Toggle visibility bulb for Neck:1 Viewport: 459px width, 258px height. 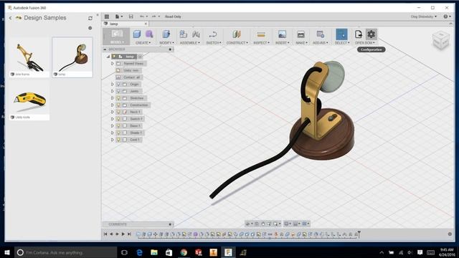[118, 112]
